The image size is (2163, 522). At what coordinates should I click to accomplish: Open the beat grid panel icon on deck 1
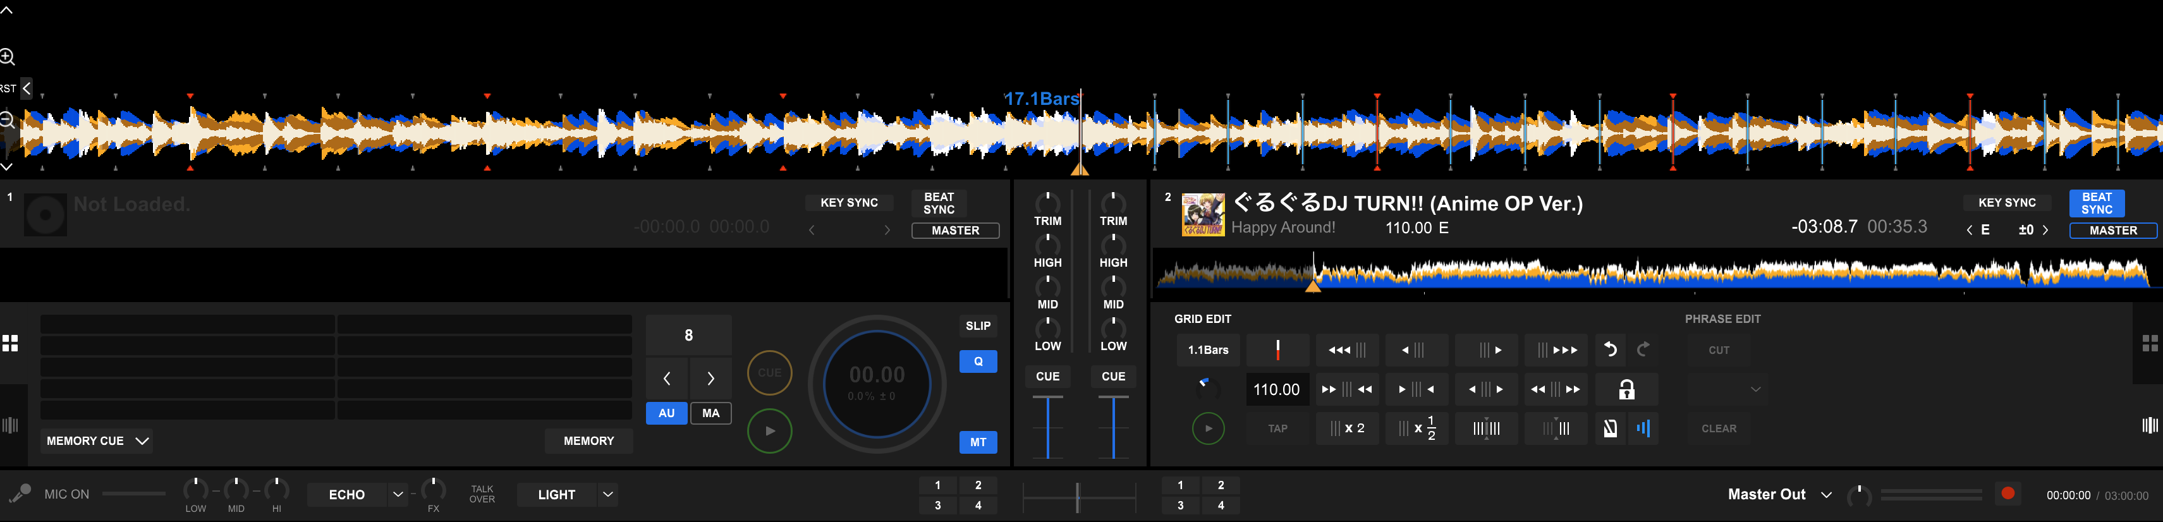pyautogui.click(x=10, y=425)
